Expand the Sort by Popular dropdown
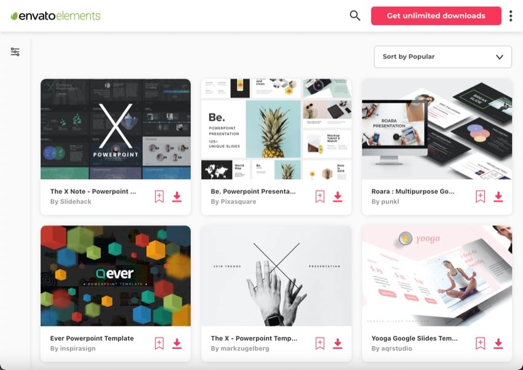This screenshot has height=370, width=523. pyautogui.click(x=442, y=57)
